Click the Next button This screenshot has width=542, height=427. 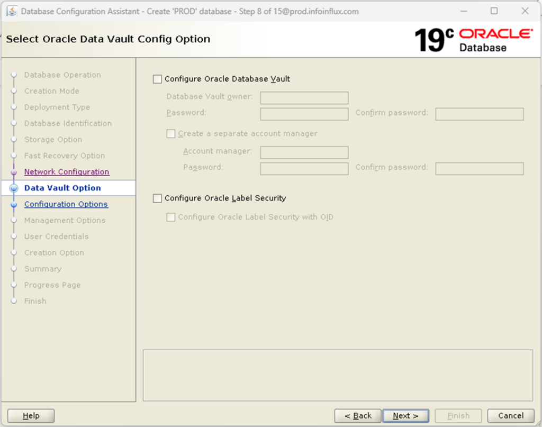pyautogui.click(x=405, y=416)
